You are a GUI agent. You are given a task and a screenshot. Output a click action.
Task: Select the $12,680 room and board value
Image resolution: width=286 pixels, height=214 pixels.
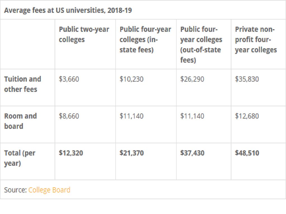(247, 116)
